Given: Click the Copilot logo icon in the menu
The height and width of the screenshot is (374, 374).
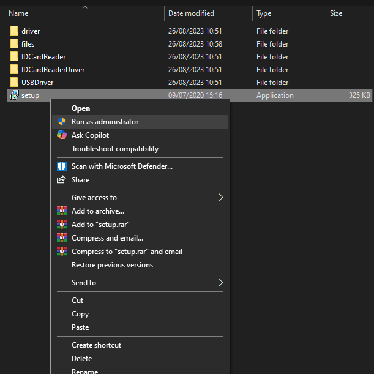Looking at the screenshot, I should 62,135.
